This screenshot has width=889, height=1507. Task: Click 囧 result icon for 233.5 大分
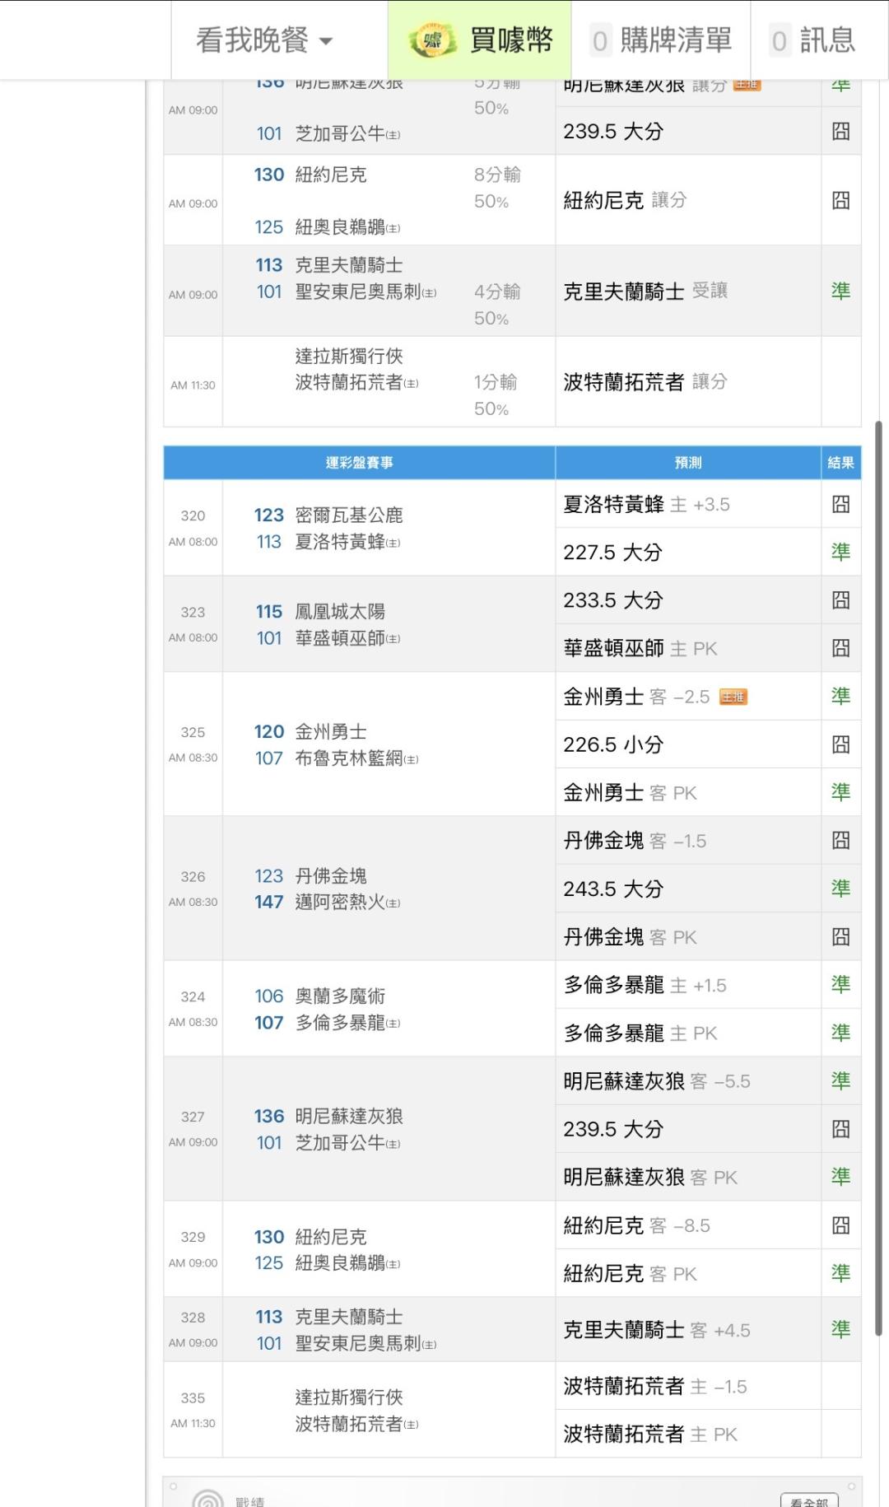840,600
